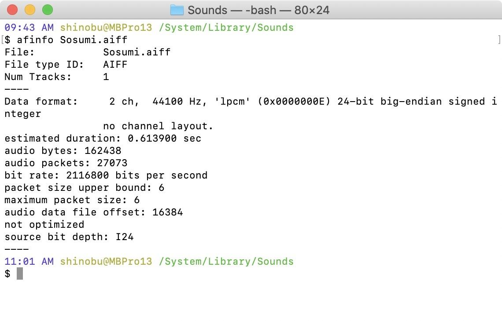Image resolution: width=502 pixels, height=321 pixels.
Task: Click the audio bytes value '162438'
Action: click(103, 150)
